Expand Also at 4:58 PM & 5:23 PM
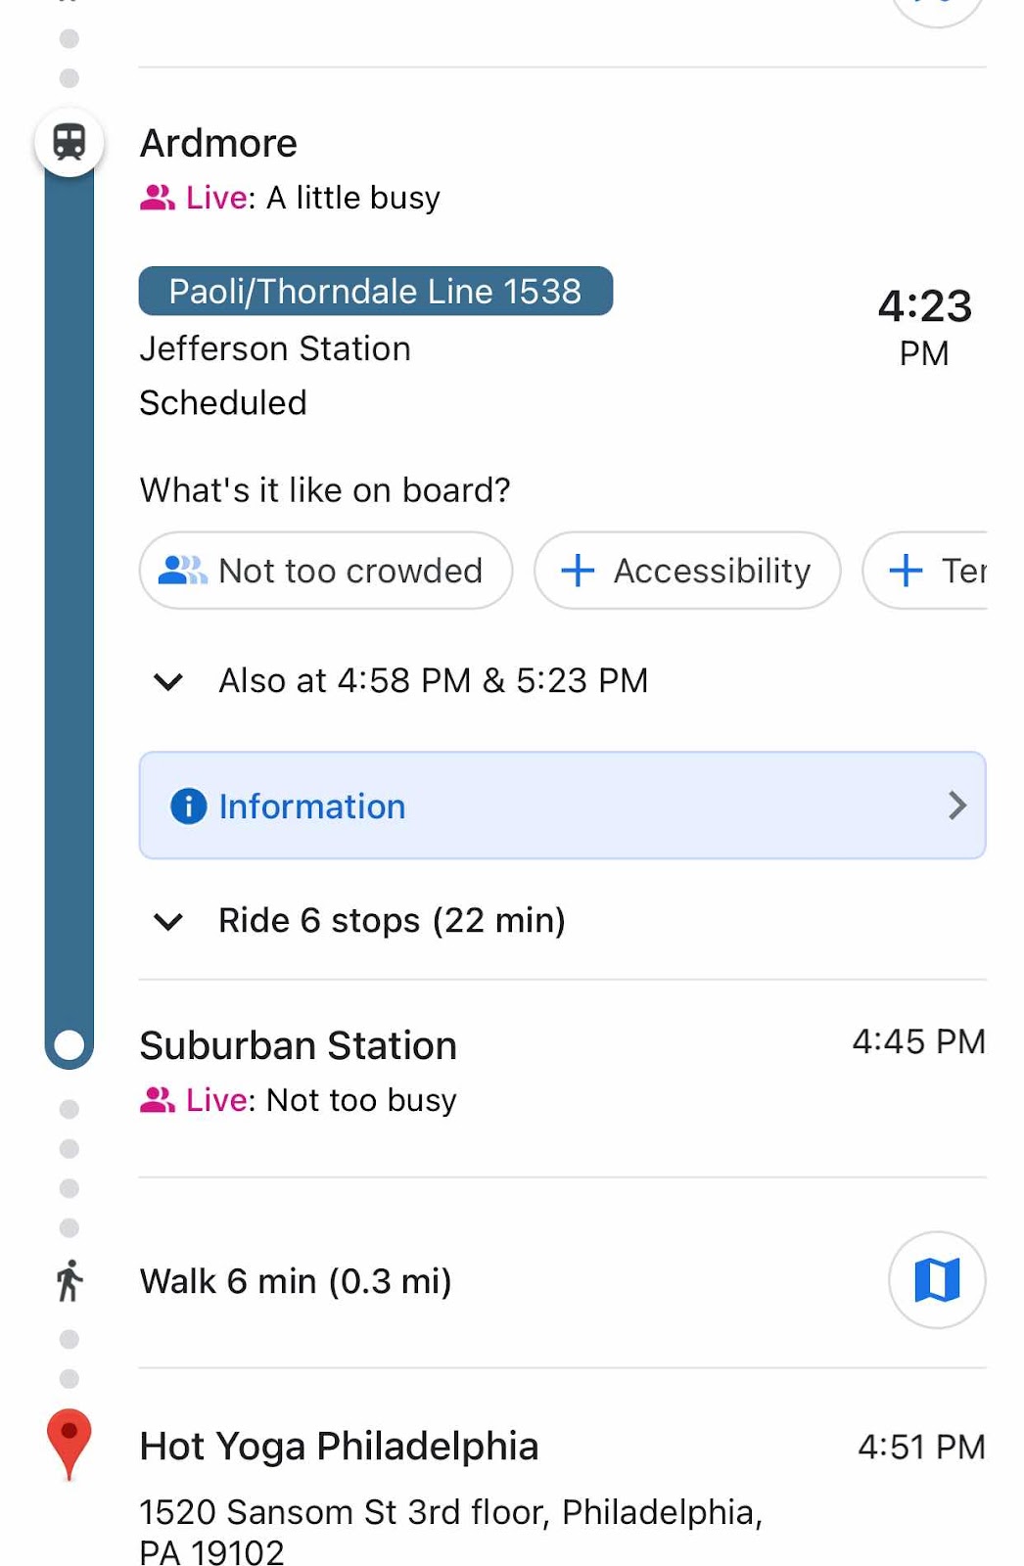This screenshot has width=1024, height=1566. (x=401, y=680)
